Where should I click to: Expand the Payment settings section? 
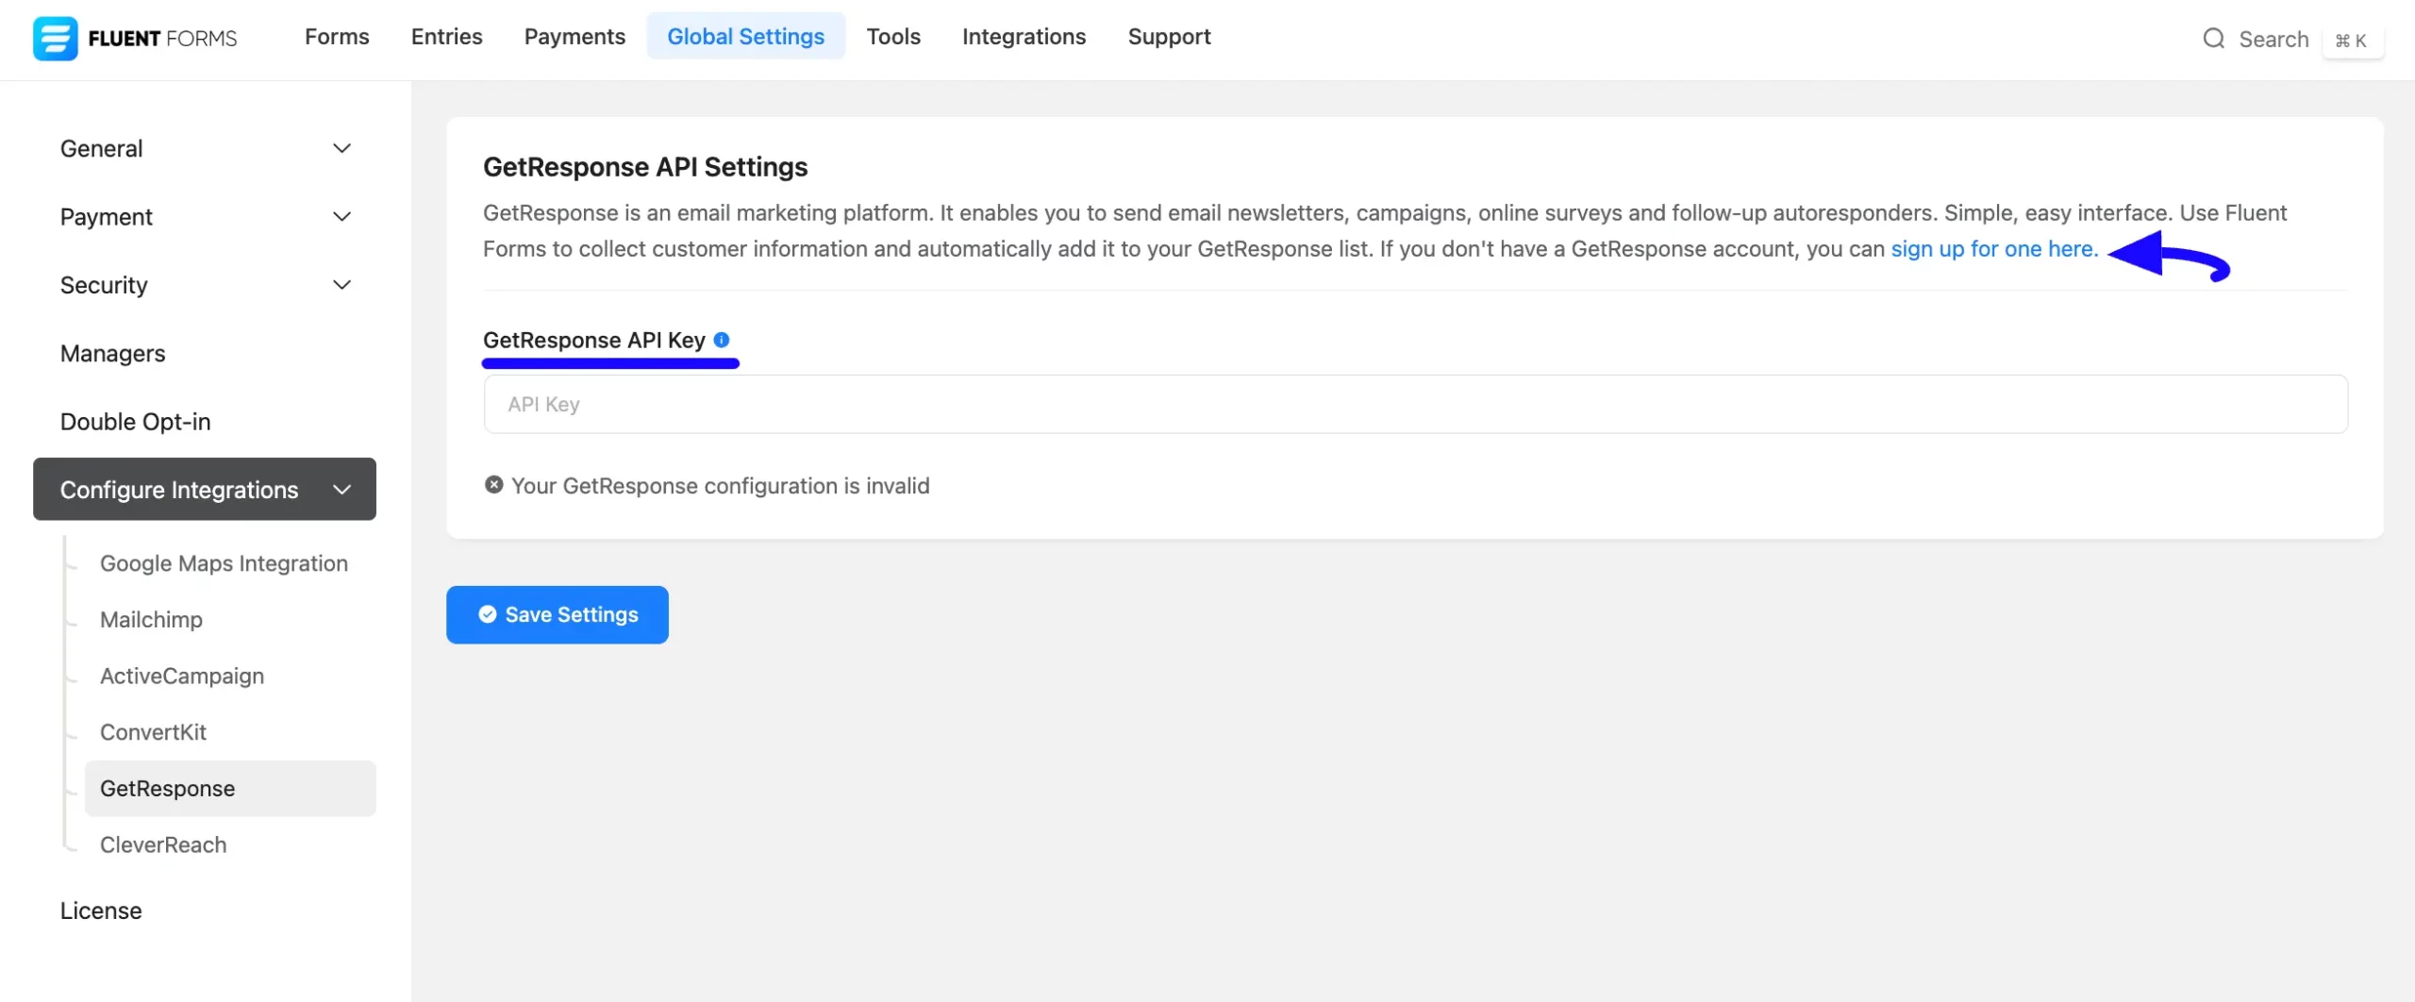[x=204, y=216]
